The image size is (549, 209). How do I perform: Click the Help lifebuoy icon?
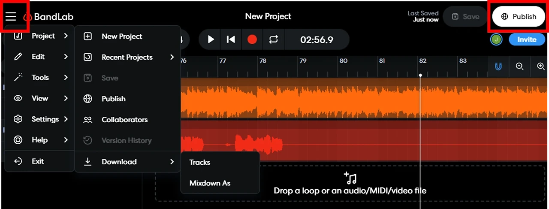18,140
